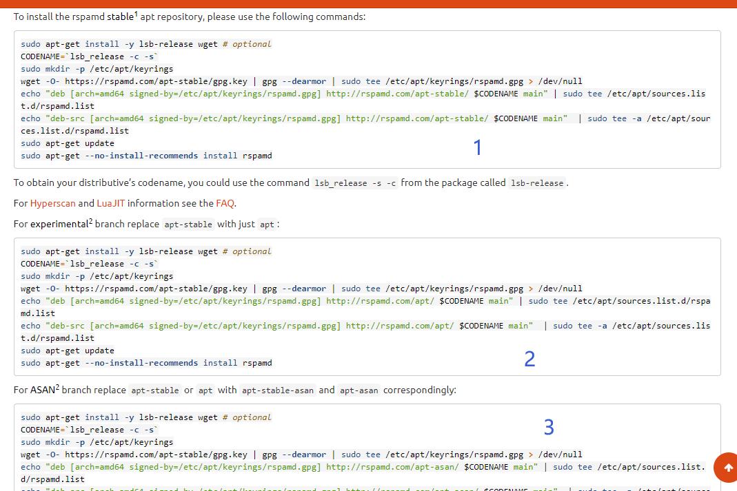
Task: Click 'sudo apt-get update' in stable repository block
Action: click(67, 143)
